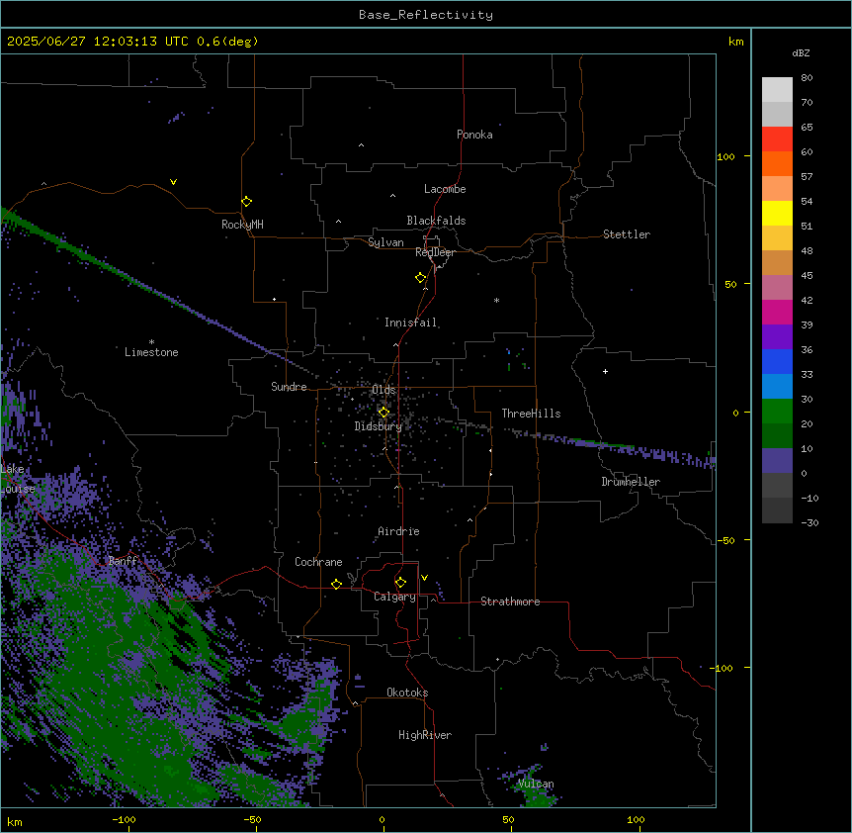Click the Banff label

coord(123,561)
